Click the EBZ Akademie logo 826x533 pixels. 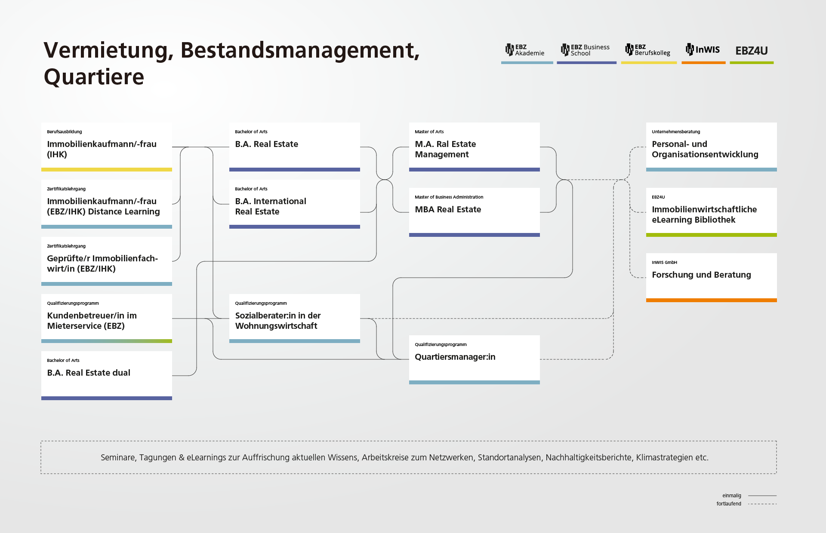pos(525,50)
